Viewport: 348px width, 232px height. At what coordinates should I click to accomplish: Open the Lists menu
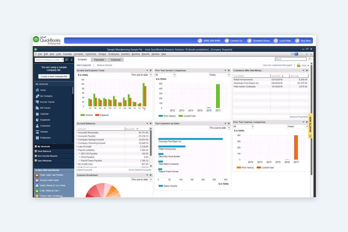(59, 54)
